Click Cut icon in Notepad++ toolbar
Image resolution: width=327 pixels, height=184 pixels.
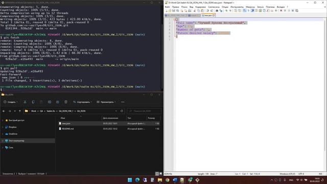(x=194, y=11)
